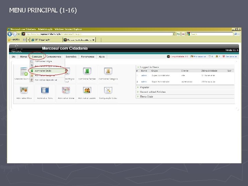The image size is (248, 186).
Task: Click the Mercosul com Cidadania header title
Action: click(x=65, y=49)
